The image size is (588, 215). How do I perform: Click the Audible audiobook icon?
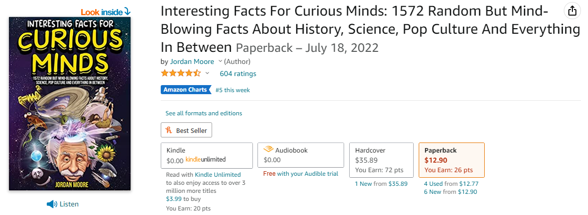click(268, 150)
